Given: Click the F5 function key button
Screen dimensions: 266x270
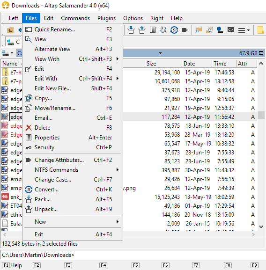Looking at the screenshot, I should pyautogui.click(x=135, y=265).
